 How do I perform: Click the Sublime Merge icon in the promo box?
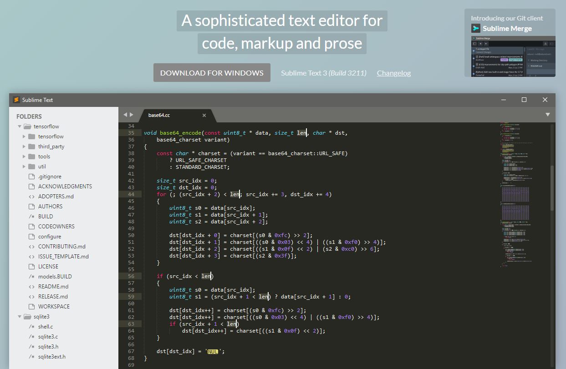475,28
